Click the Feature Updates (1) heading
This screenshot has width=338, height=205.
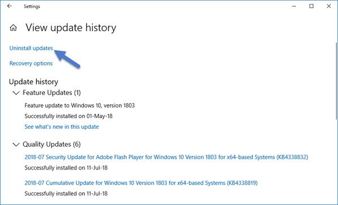point(52,93)
